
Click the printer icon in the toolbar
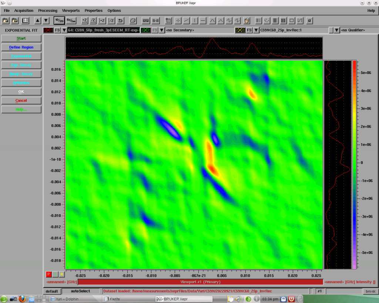click(x=133, y=20)
